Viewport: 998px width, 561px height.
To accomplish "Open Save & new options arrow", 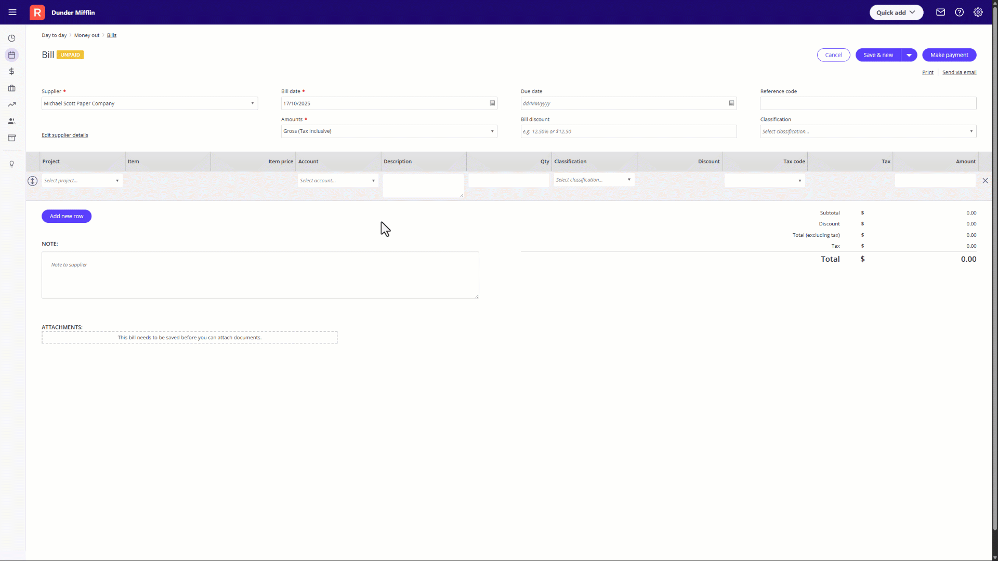I will [909, 55].
